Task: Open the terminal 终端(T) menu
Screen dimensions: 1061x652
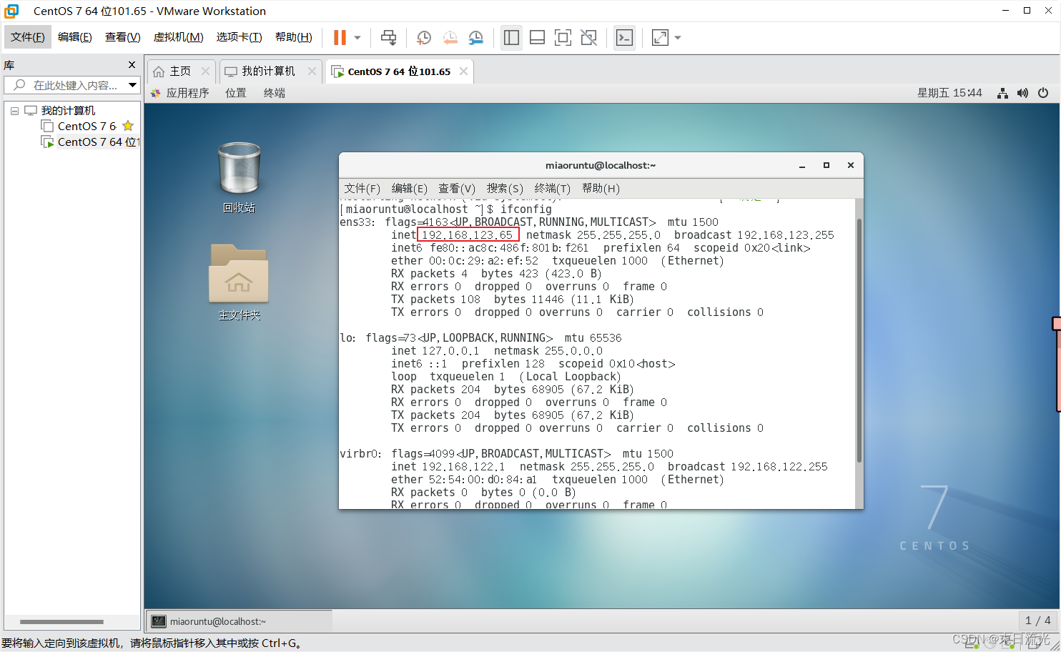Action: [x=552, y=189]
